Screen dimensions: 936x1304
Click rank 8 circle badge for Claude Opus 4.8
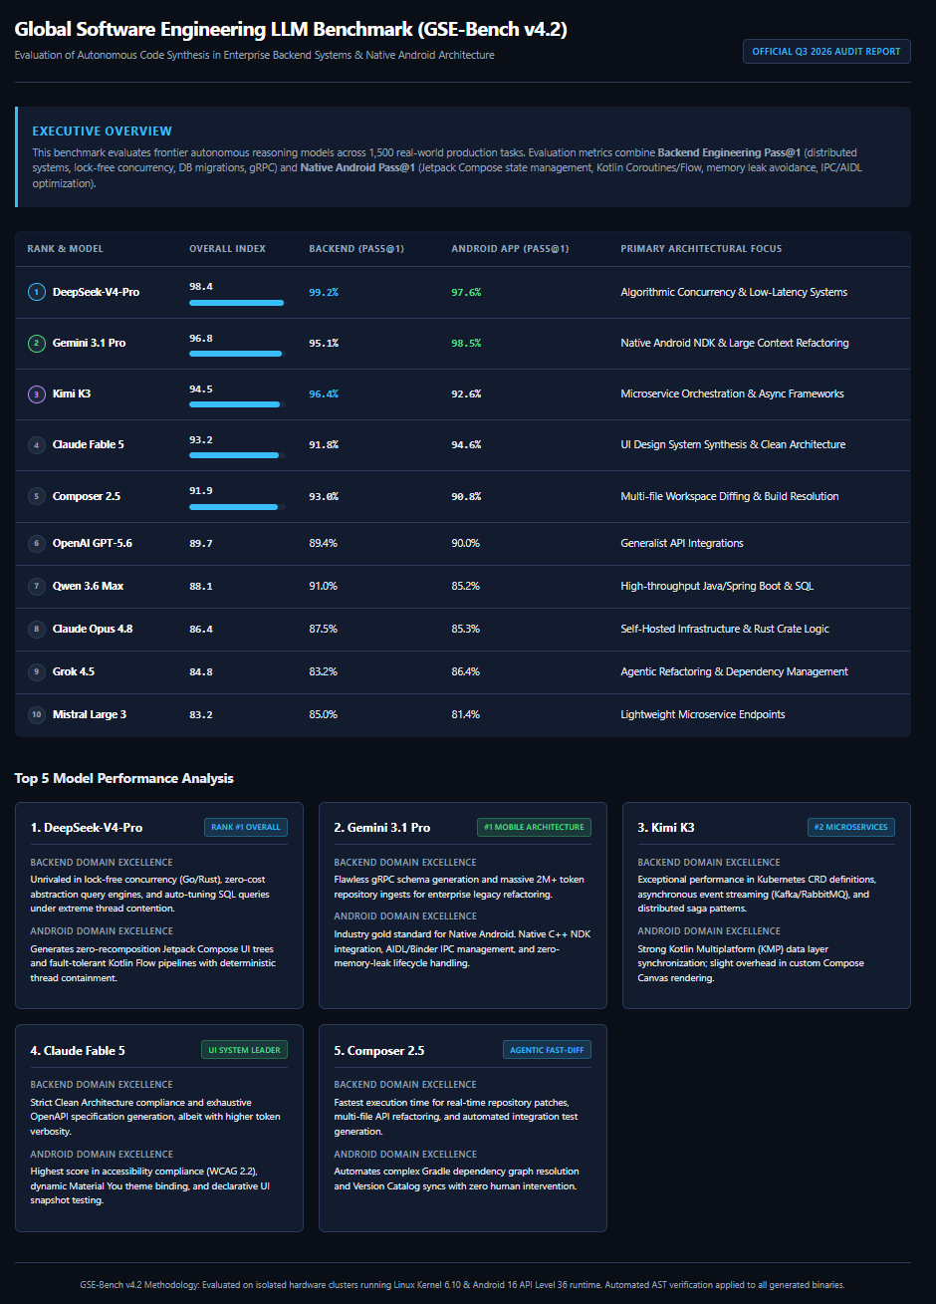(37, 629)
